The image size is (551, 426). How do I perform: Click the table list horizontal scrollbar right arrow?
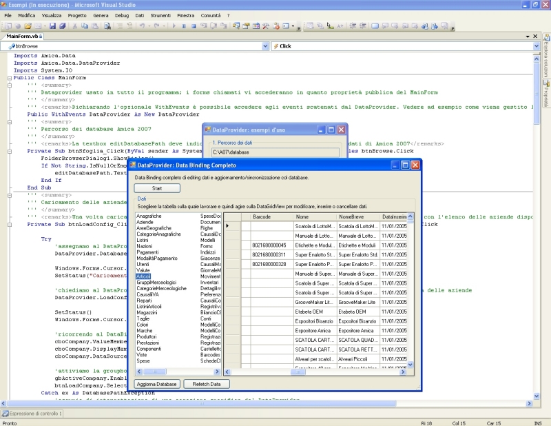click(217, 372)
